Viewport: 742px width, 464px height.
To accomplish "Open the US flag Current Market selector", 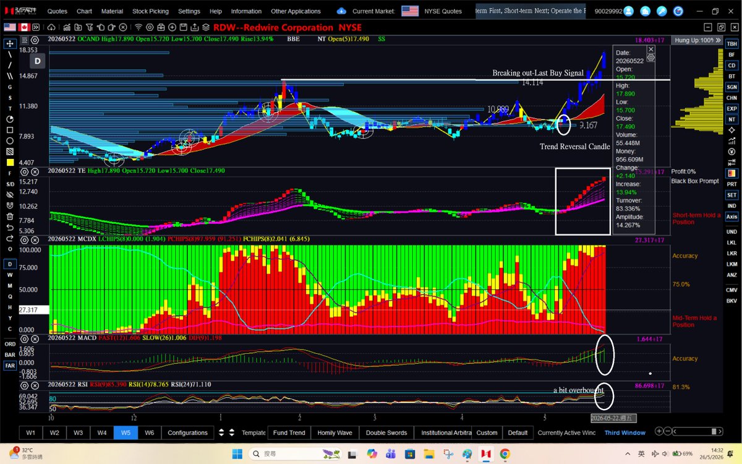I will [409, 11].
